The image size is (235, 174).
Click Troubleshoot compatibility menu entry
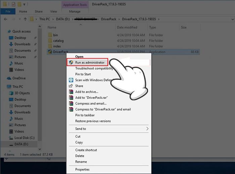point(94,68)
